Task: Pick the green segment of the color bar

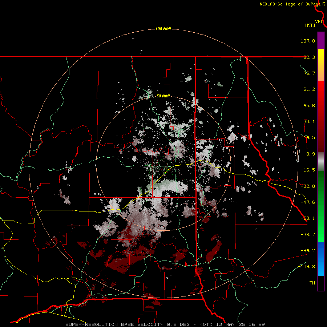Action: coord(321,206)
